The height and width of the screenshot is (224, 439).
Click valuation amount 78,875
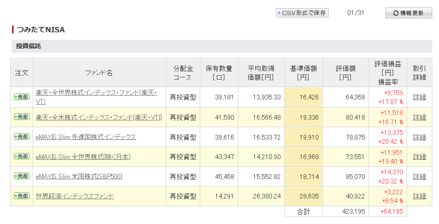(355, 137)
